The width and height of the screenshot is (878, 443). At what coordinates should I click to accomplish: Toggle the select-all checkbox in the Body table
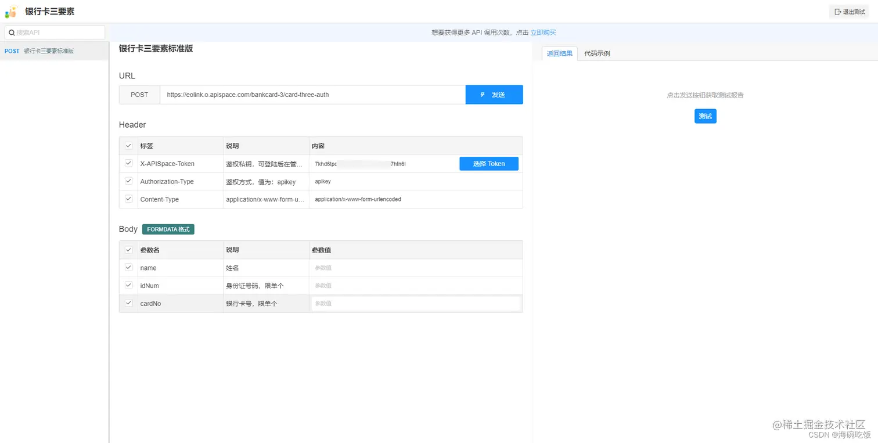[x=128, y=250]
